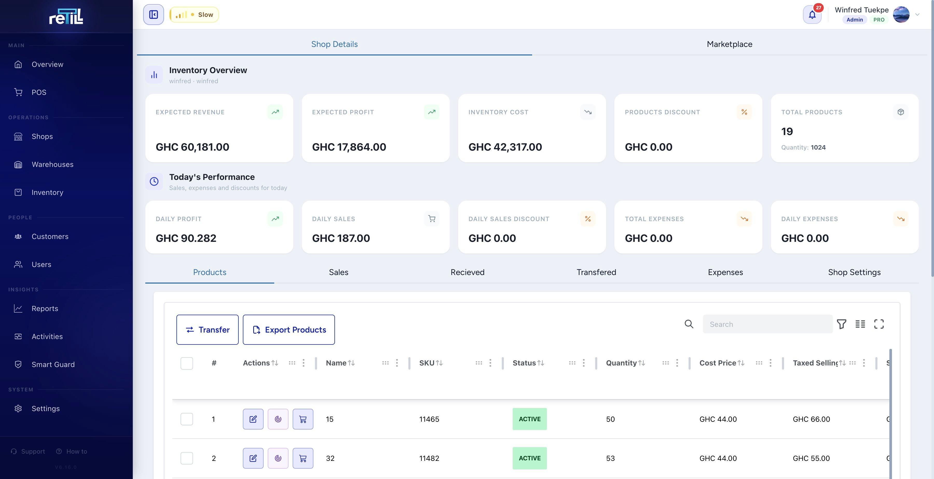The width and height of the screenshot is (934, 479).
Task: Click the Products Discount percent icon
Action: [744, 112]
